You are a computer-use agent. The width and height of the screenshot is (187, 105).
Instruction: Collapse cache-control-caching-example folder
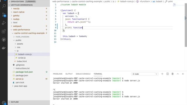tap(29, 33)
